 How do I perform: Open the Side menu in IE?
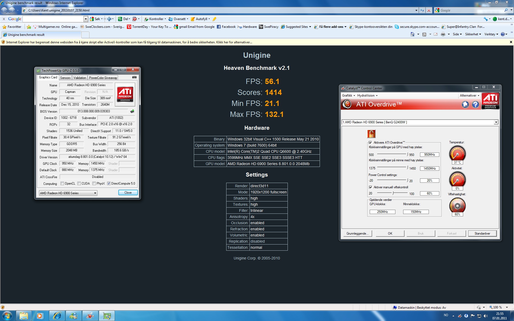click(x=457, y=34)
